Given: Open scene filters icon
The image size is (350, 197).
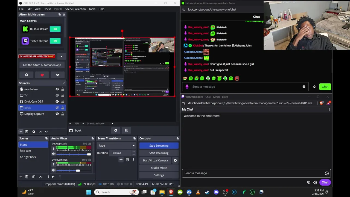Looking at the screenshot, I should click(x=34, y=177).
